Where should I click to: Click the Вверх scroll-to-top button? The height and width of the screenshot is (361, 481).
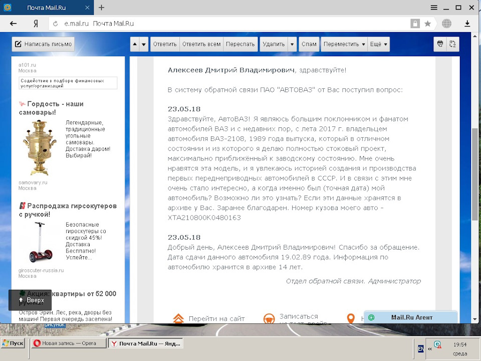click(x=30, y=300)
